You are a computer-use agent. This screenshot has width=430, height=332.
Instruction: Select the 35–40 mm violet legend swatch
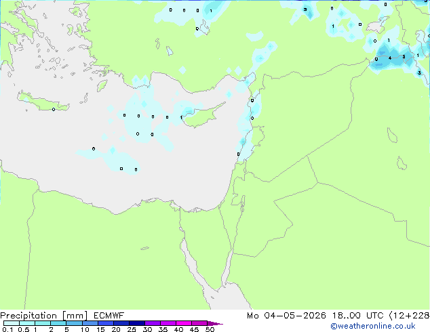click(x=168, y=323)
